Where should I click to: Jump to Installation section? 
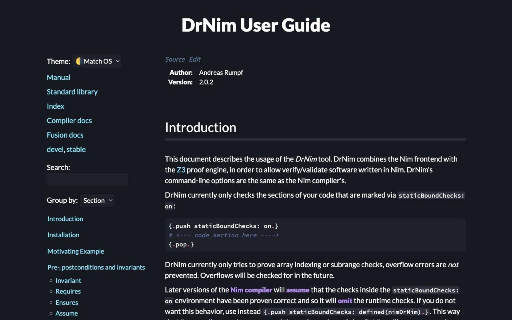(x=63, y=235)
